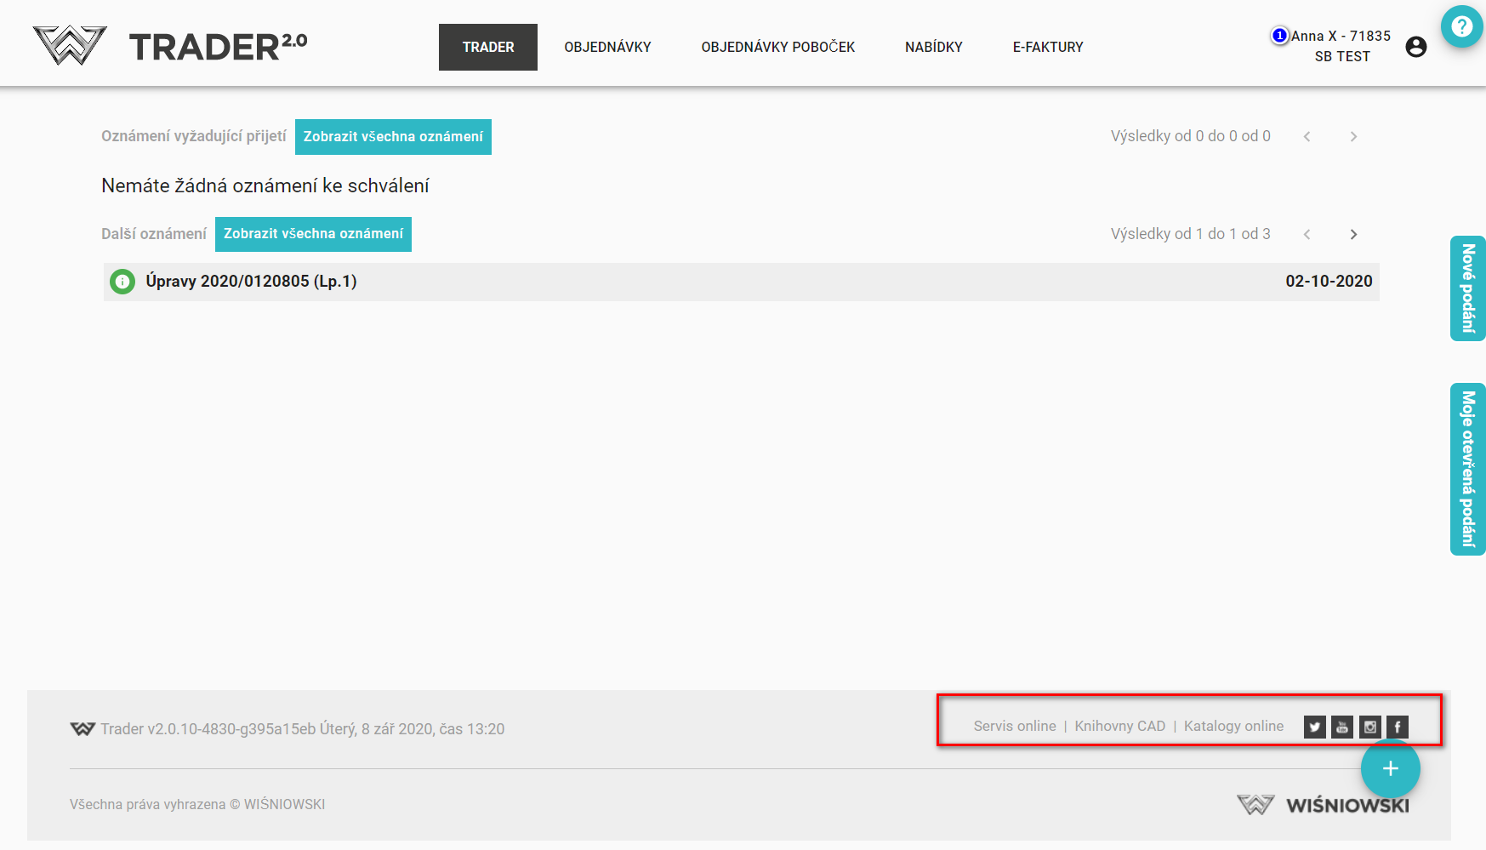1486x850 pixels.
Task: Open the YouTube social icon in footer
Action: tap(1341, 727)
